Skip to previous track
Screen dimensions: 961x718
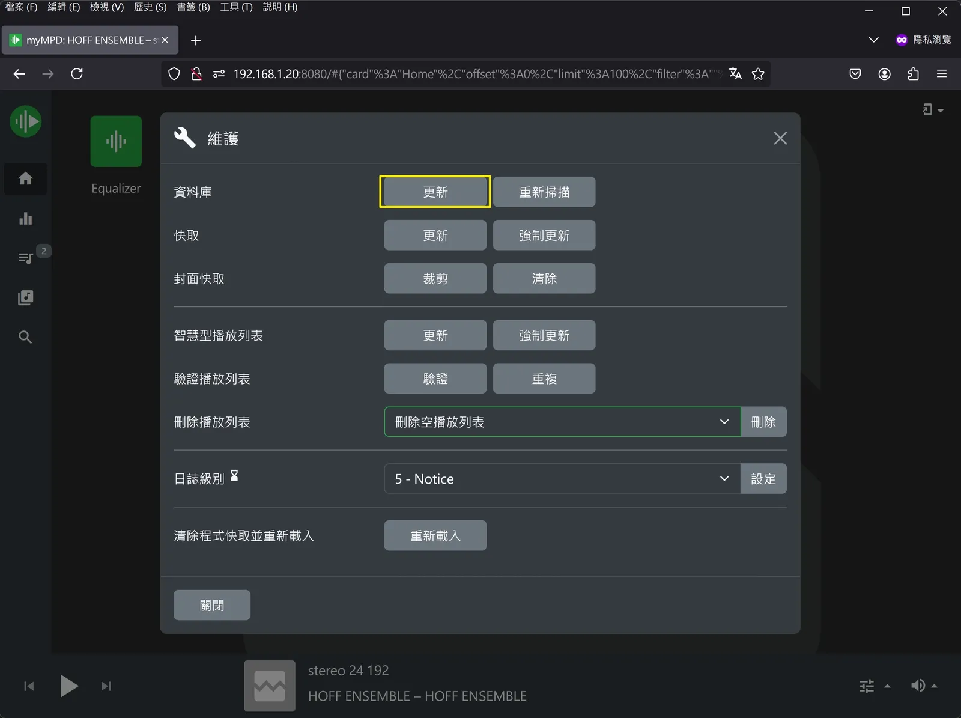(x=29, y=686)
